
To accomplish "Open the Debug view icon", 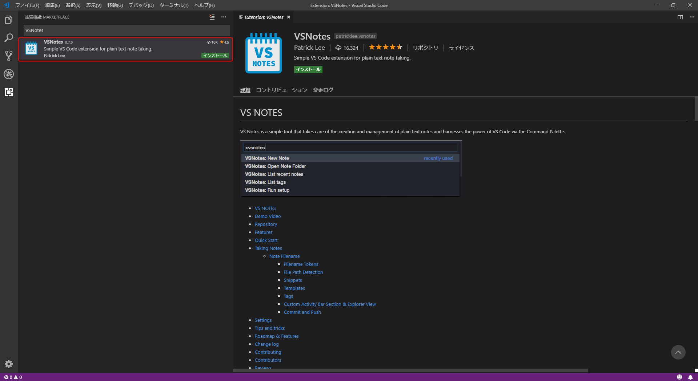I will click(x=9, y=74).
